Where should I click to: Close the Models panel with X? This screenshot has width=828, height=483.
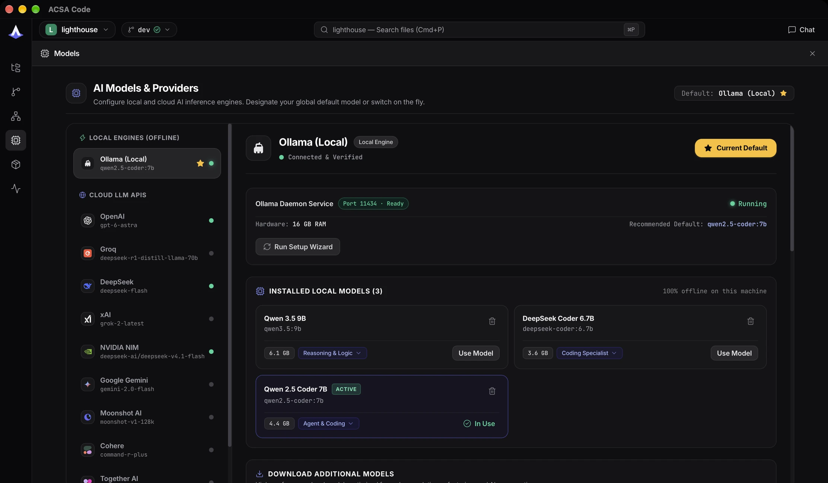[x=812, y=54]
